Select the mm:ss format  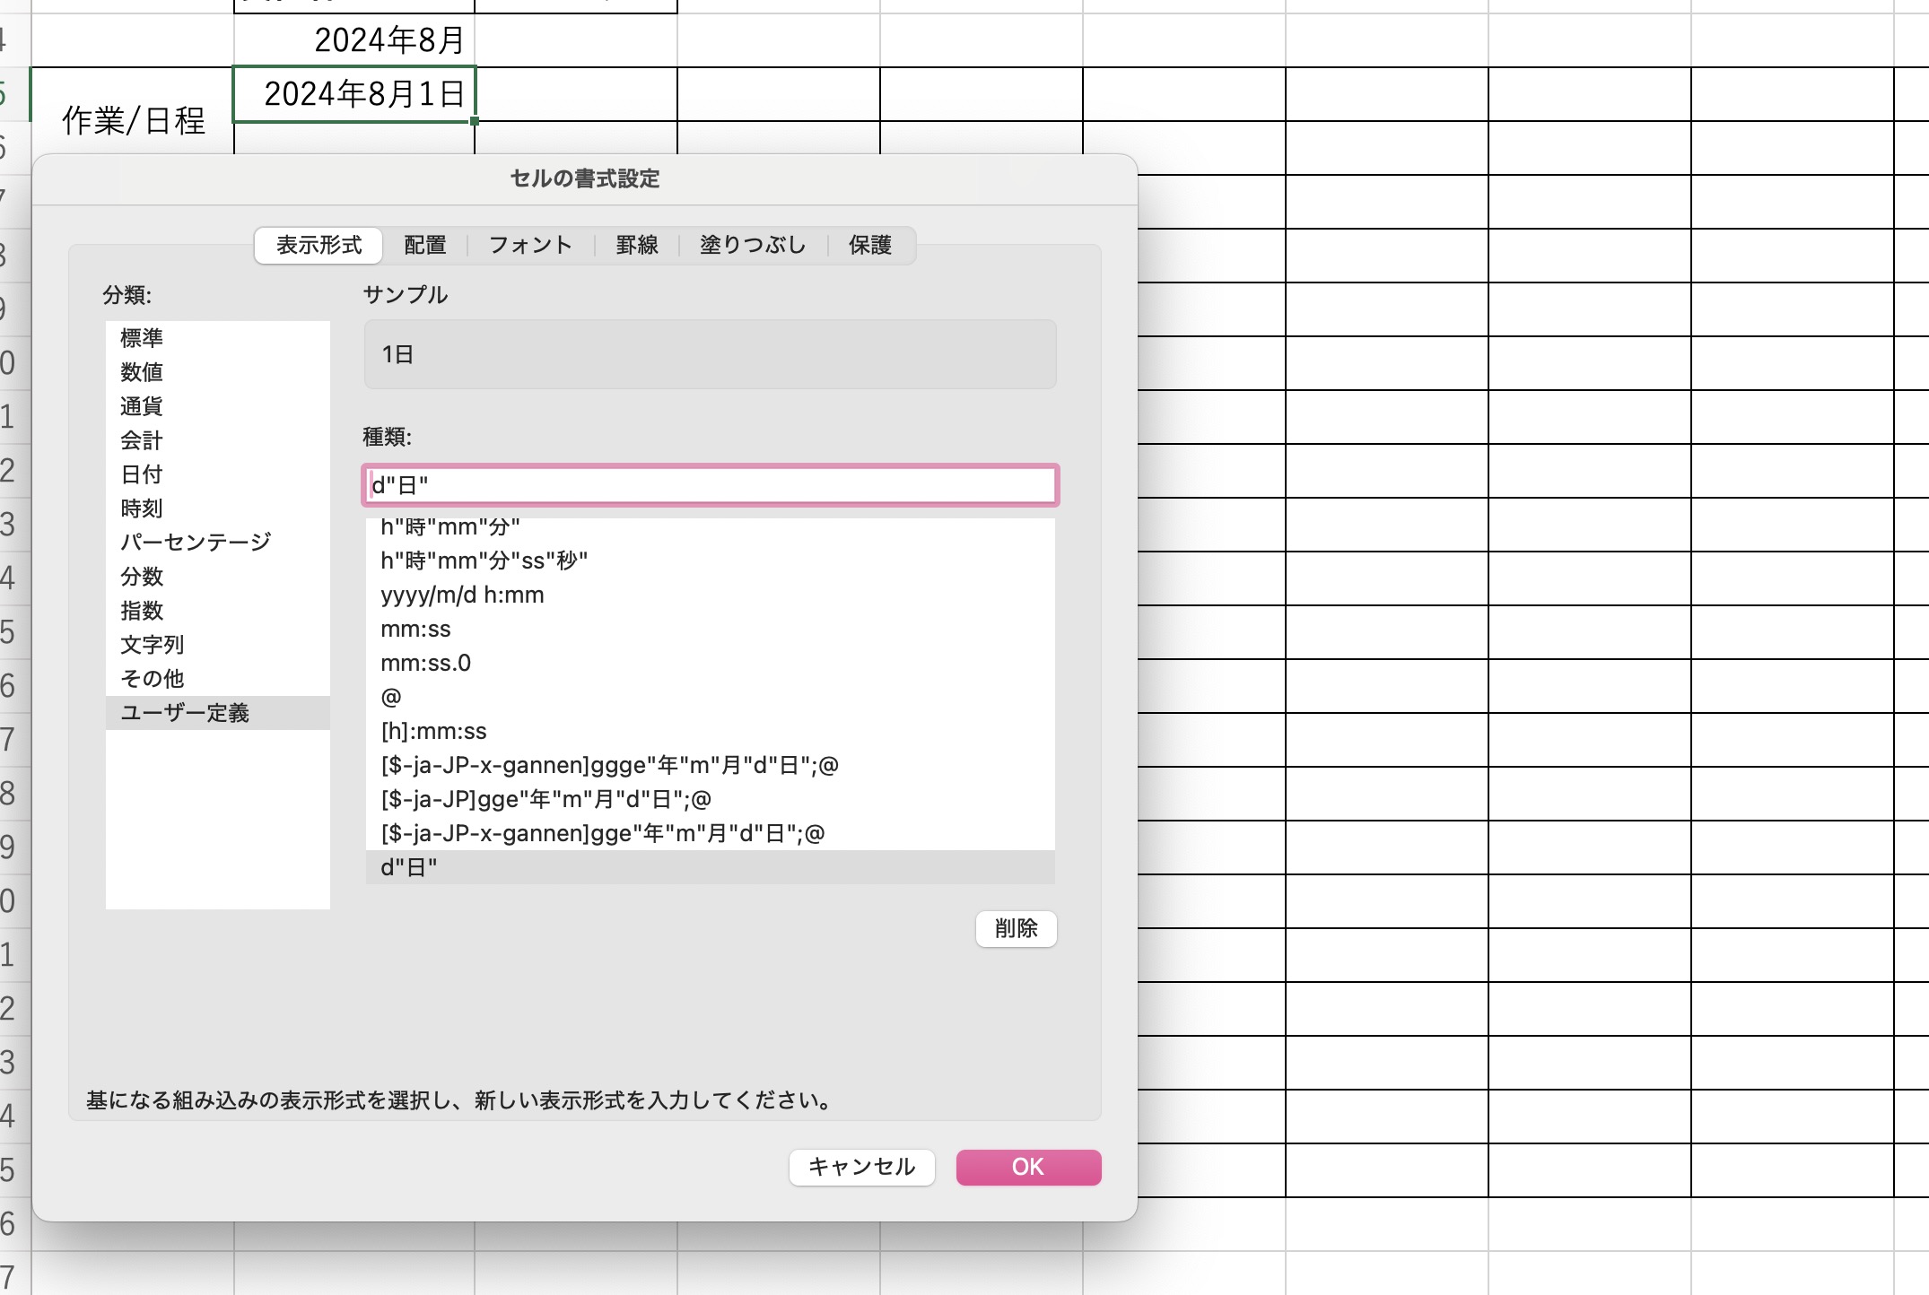[711, 629]
